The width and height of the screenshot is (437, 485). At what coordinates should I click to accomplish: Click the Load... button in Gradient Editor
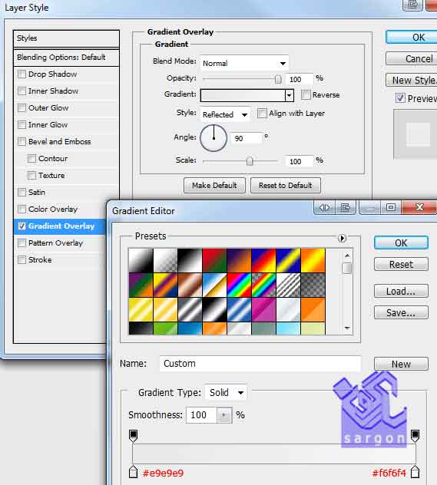(x=401, y=291)
